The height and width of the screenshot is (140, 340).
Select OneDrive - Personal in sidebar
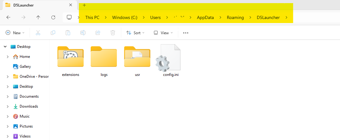tap(31, 77)
